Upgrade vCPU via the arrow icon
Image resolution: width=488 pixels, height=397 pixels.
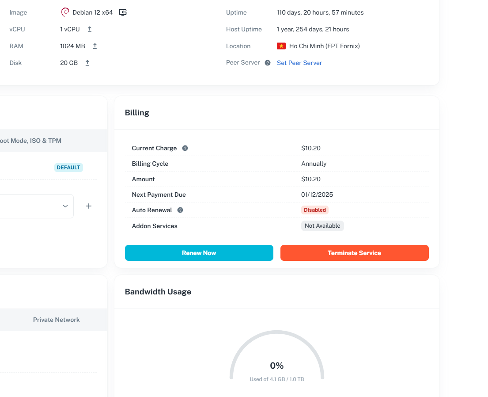pos(90,29)
